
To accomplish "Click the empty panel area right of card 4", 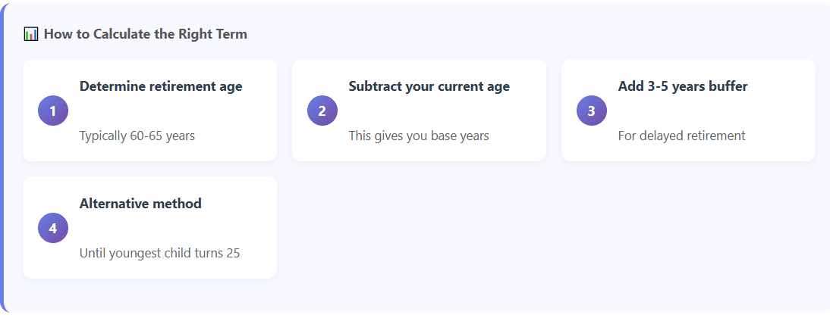I will point(546,227).
